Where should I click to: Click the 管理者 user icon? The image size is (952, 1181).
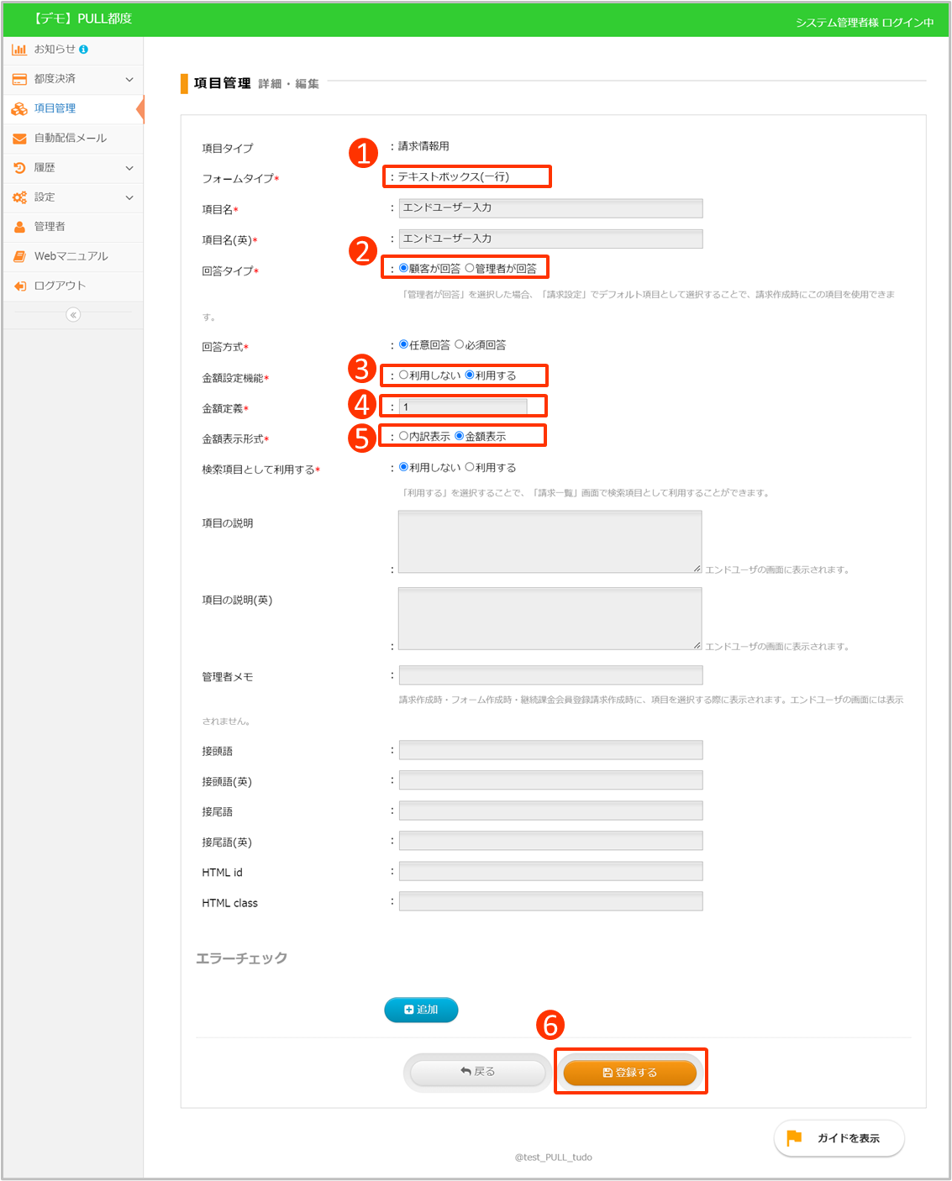[x=19, y=227]
